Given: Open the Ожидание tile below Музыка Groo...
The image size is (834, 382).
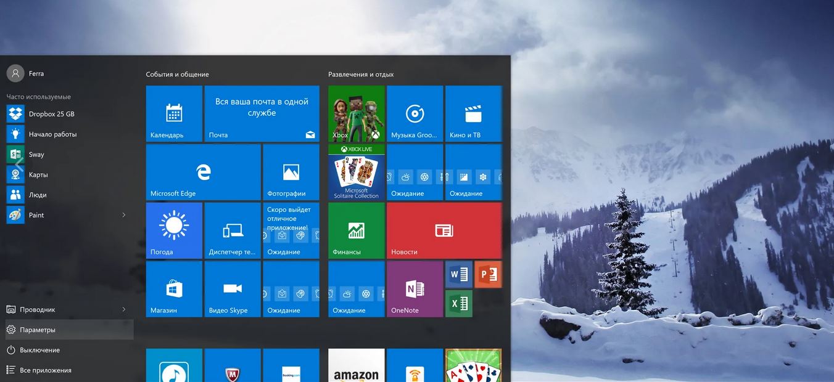Looking at the screenshot, I should (x=415, y=172).
